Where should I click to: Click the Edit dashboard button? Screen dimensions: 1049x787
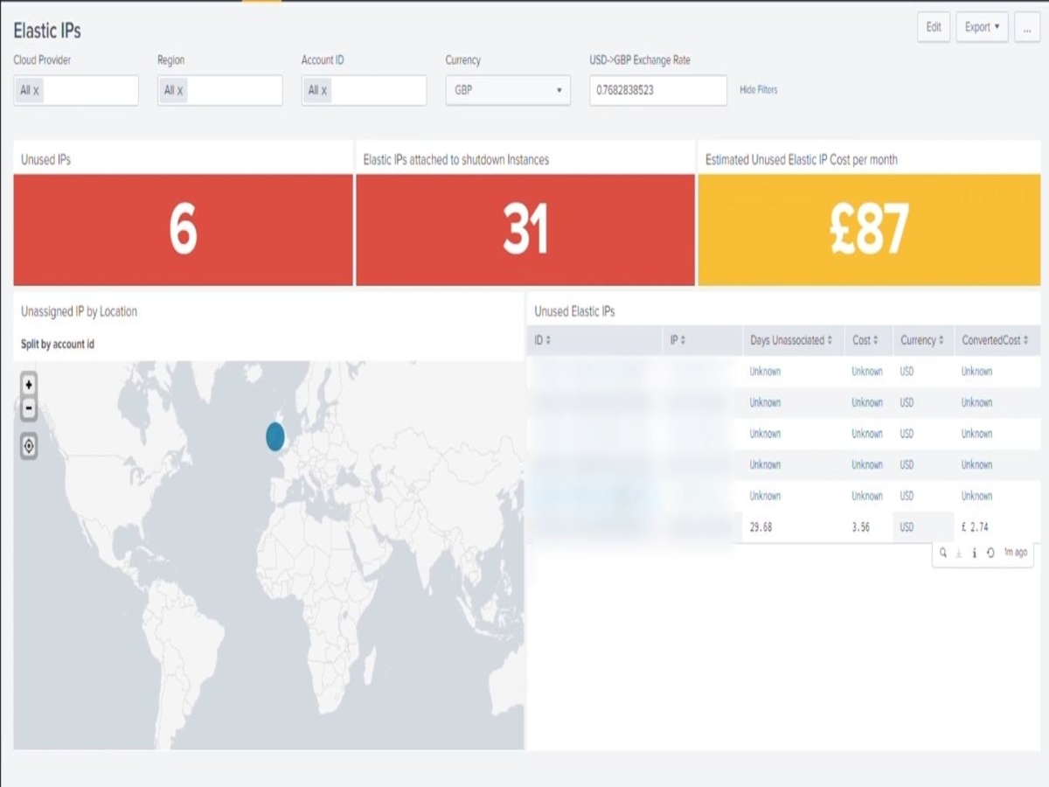point(934,27)
